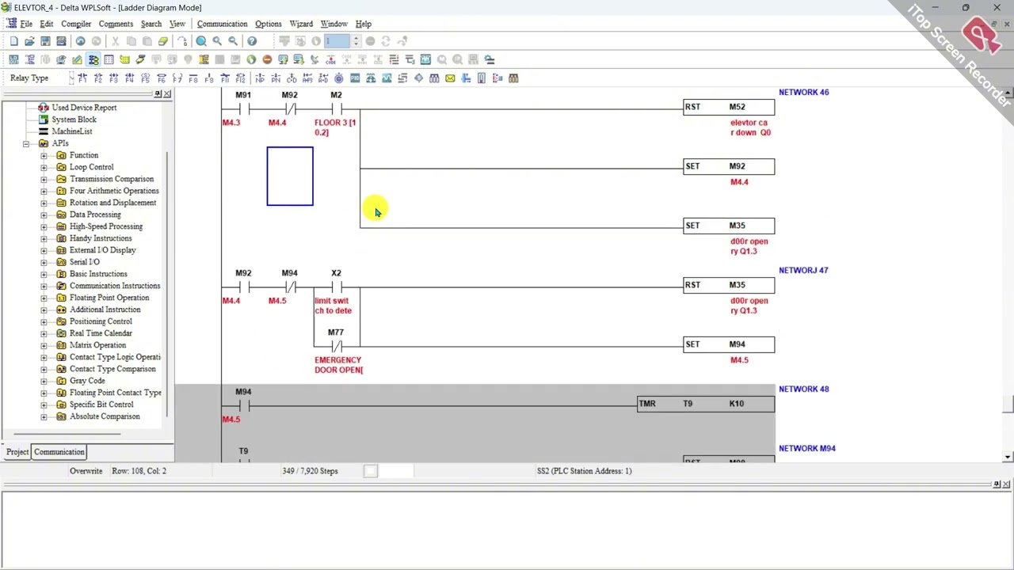This screenshot has height=570, width=1014.
Task: Open the Compiler menu
Action: [76, 24]
